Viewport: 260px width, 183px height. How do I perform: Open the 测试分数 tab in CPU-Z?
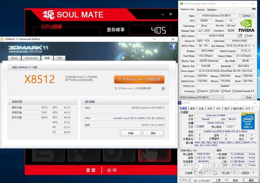click(238, 109)
